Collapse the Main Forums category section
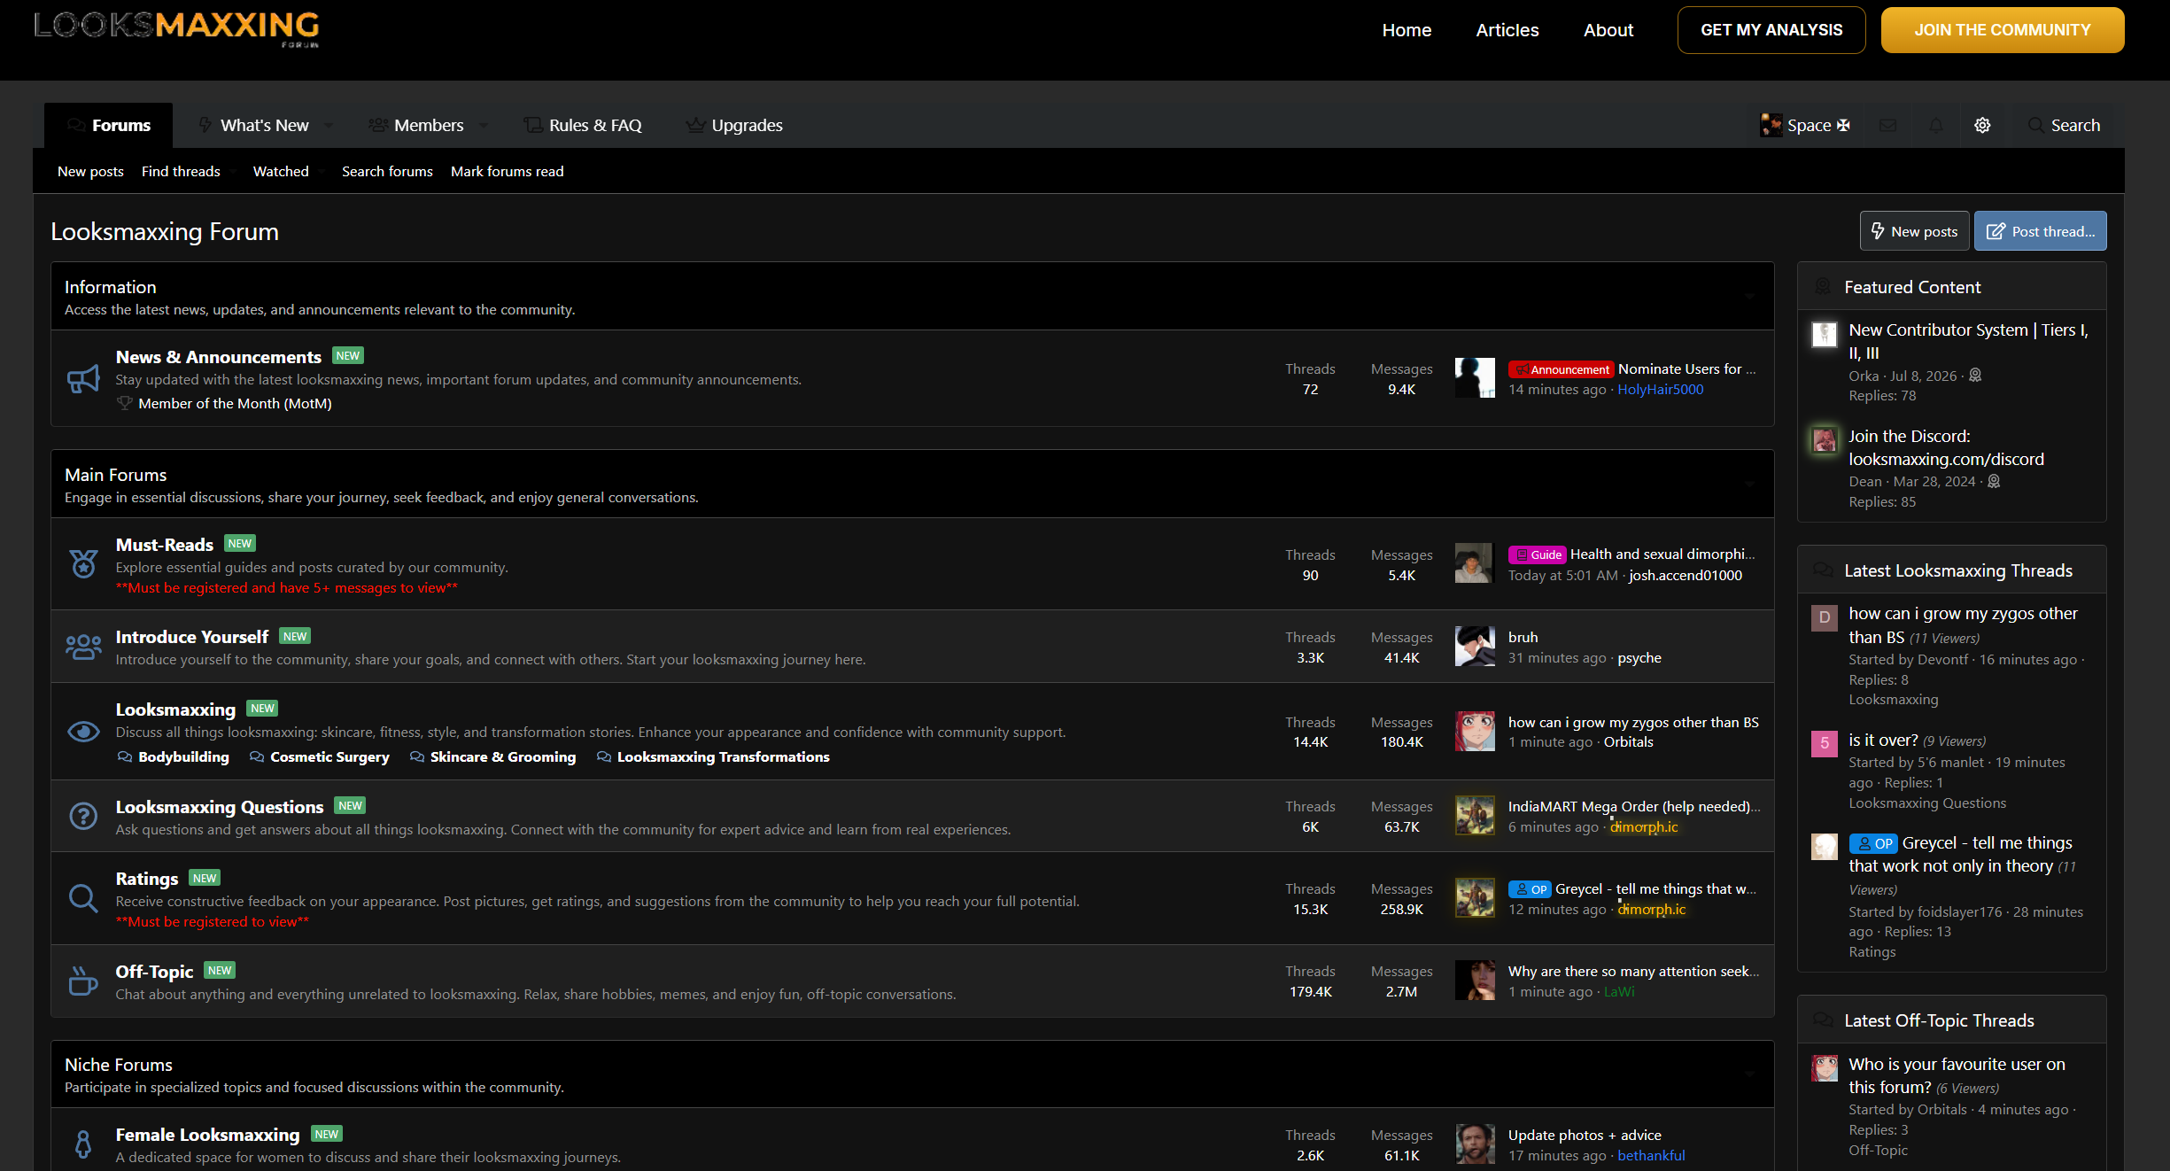Image resolution: width=2170 pixels, height=1171 pixels. tap(1750, 485)
